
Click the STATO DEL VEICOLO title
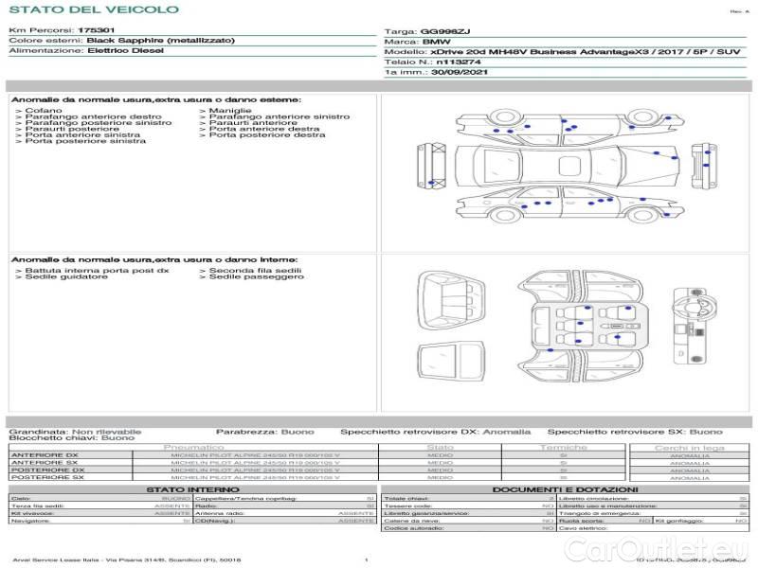[93, 9]
